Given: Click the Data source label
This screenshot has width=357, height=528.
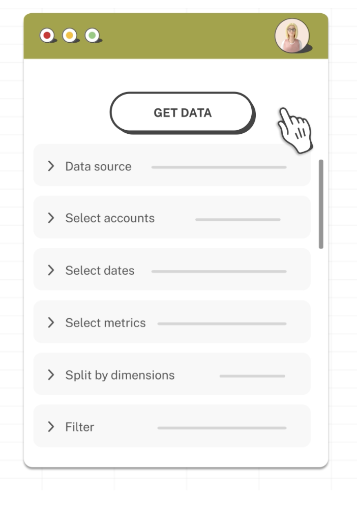Looking at the screenshot, I should click(x=98, y=166).
